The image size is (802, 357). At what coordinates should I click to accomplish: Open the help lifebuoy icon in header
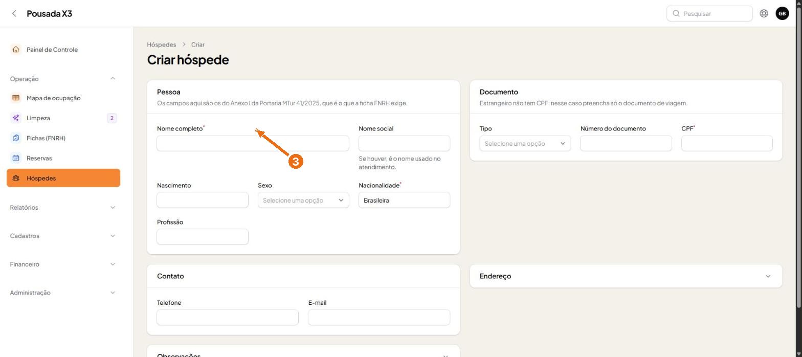pyautogui.click(x=764, y=14)
